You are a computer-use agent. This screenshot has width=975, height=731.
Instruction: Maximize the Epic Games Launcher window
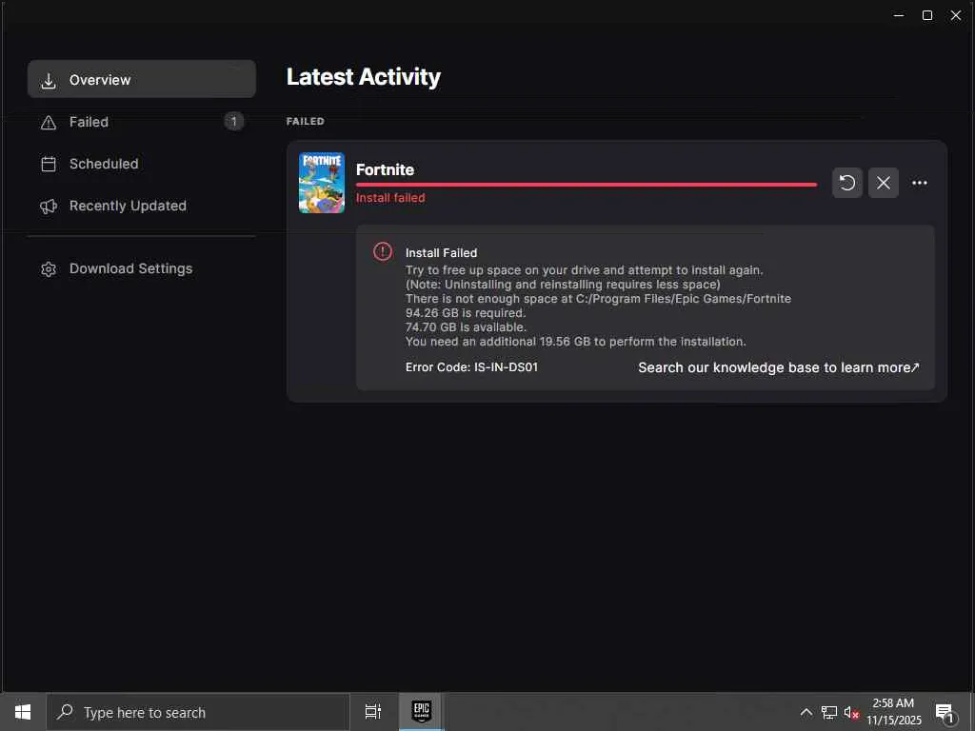[927, 15]
